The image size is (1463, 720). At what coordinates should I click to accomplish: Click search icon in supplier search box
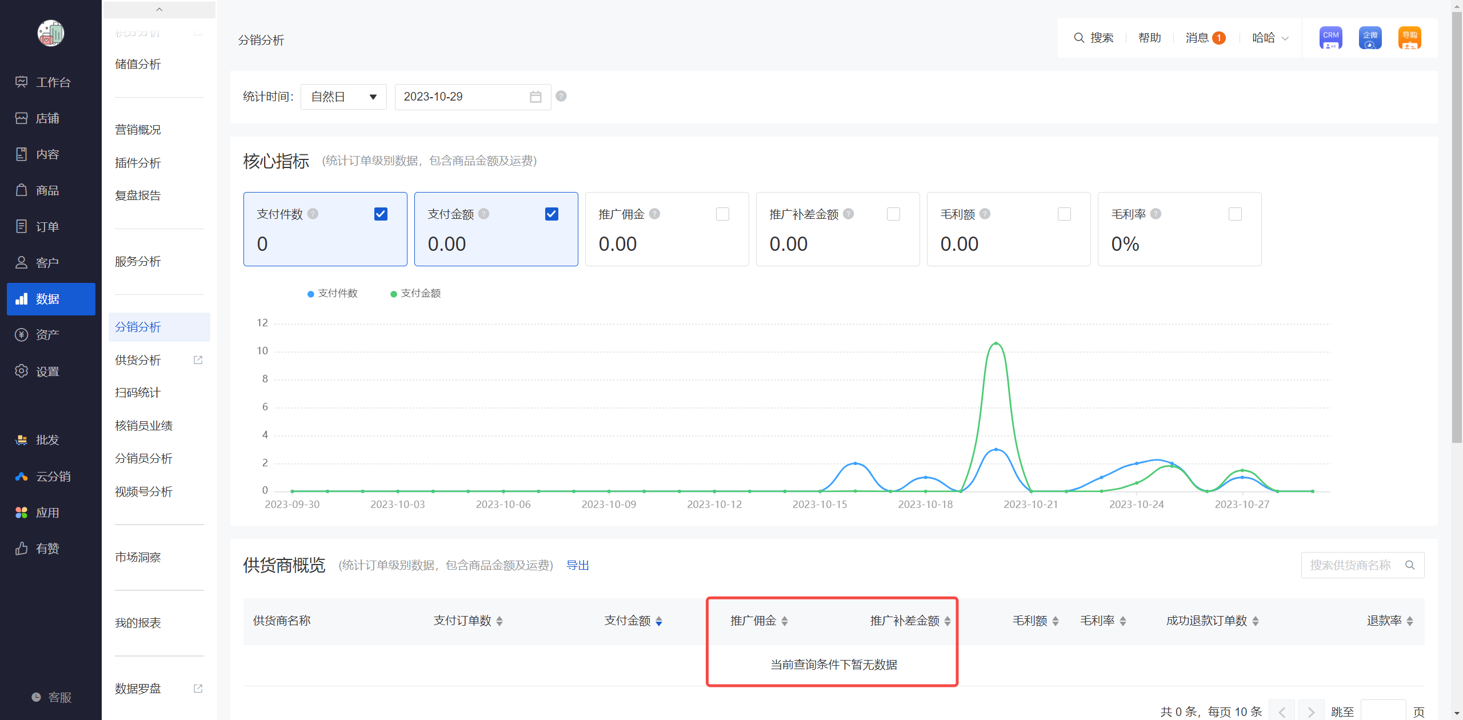[x=1410, y=565]
